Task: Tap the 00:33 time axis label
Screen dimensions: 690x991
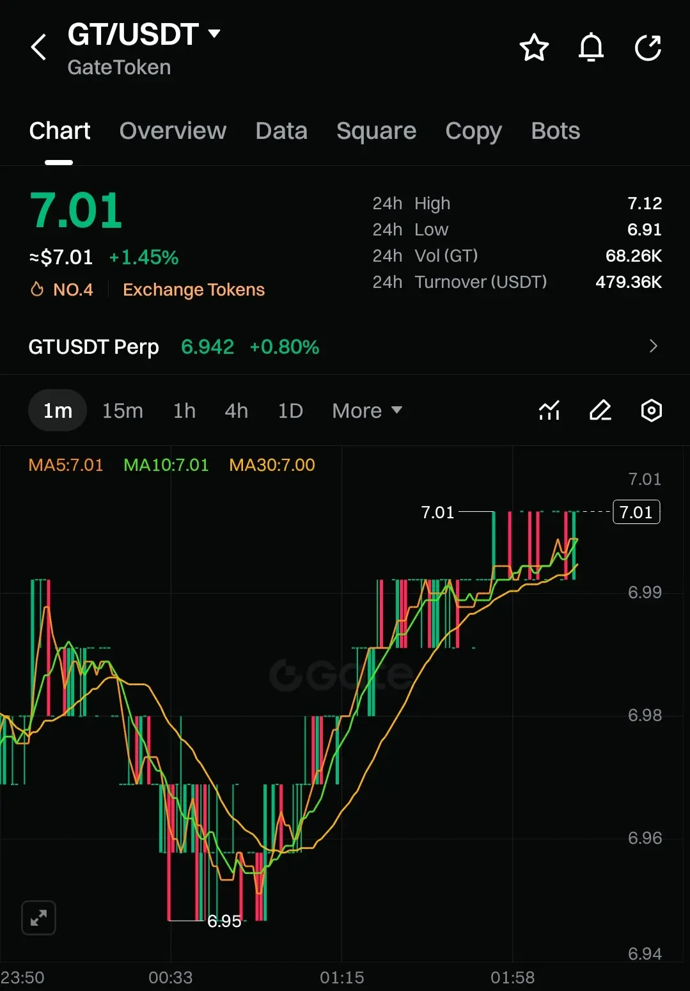Action: [x=170, y=978]
